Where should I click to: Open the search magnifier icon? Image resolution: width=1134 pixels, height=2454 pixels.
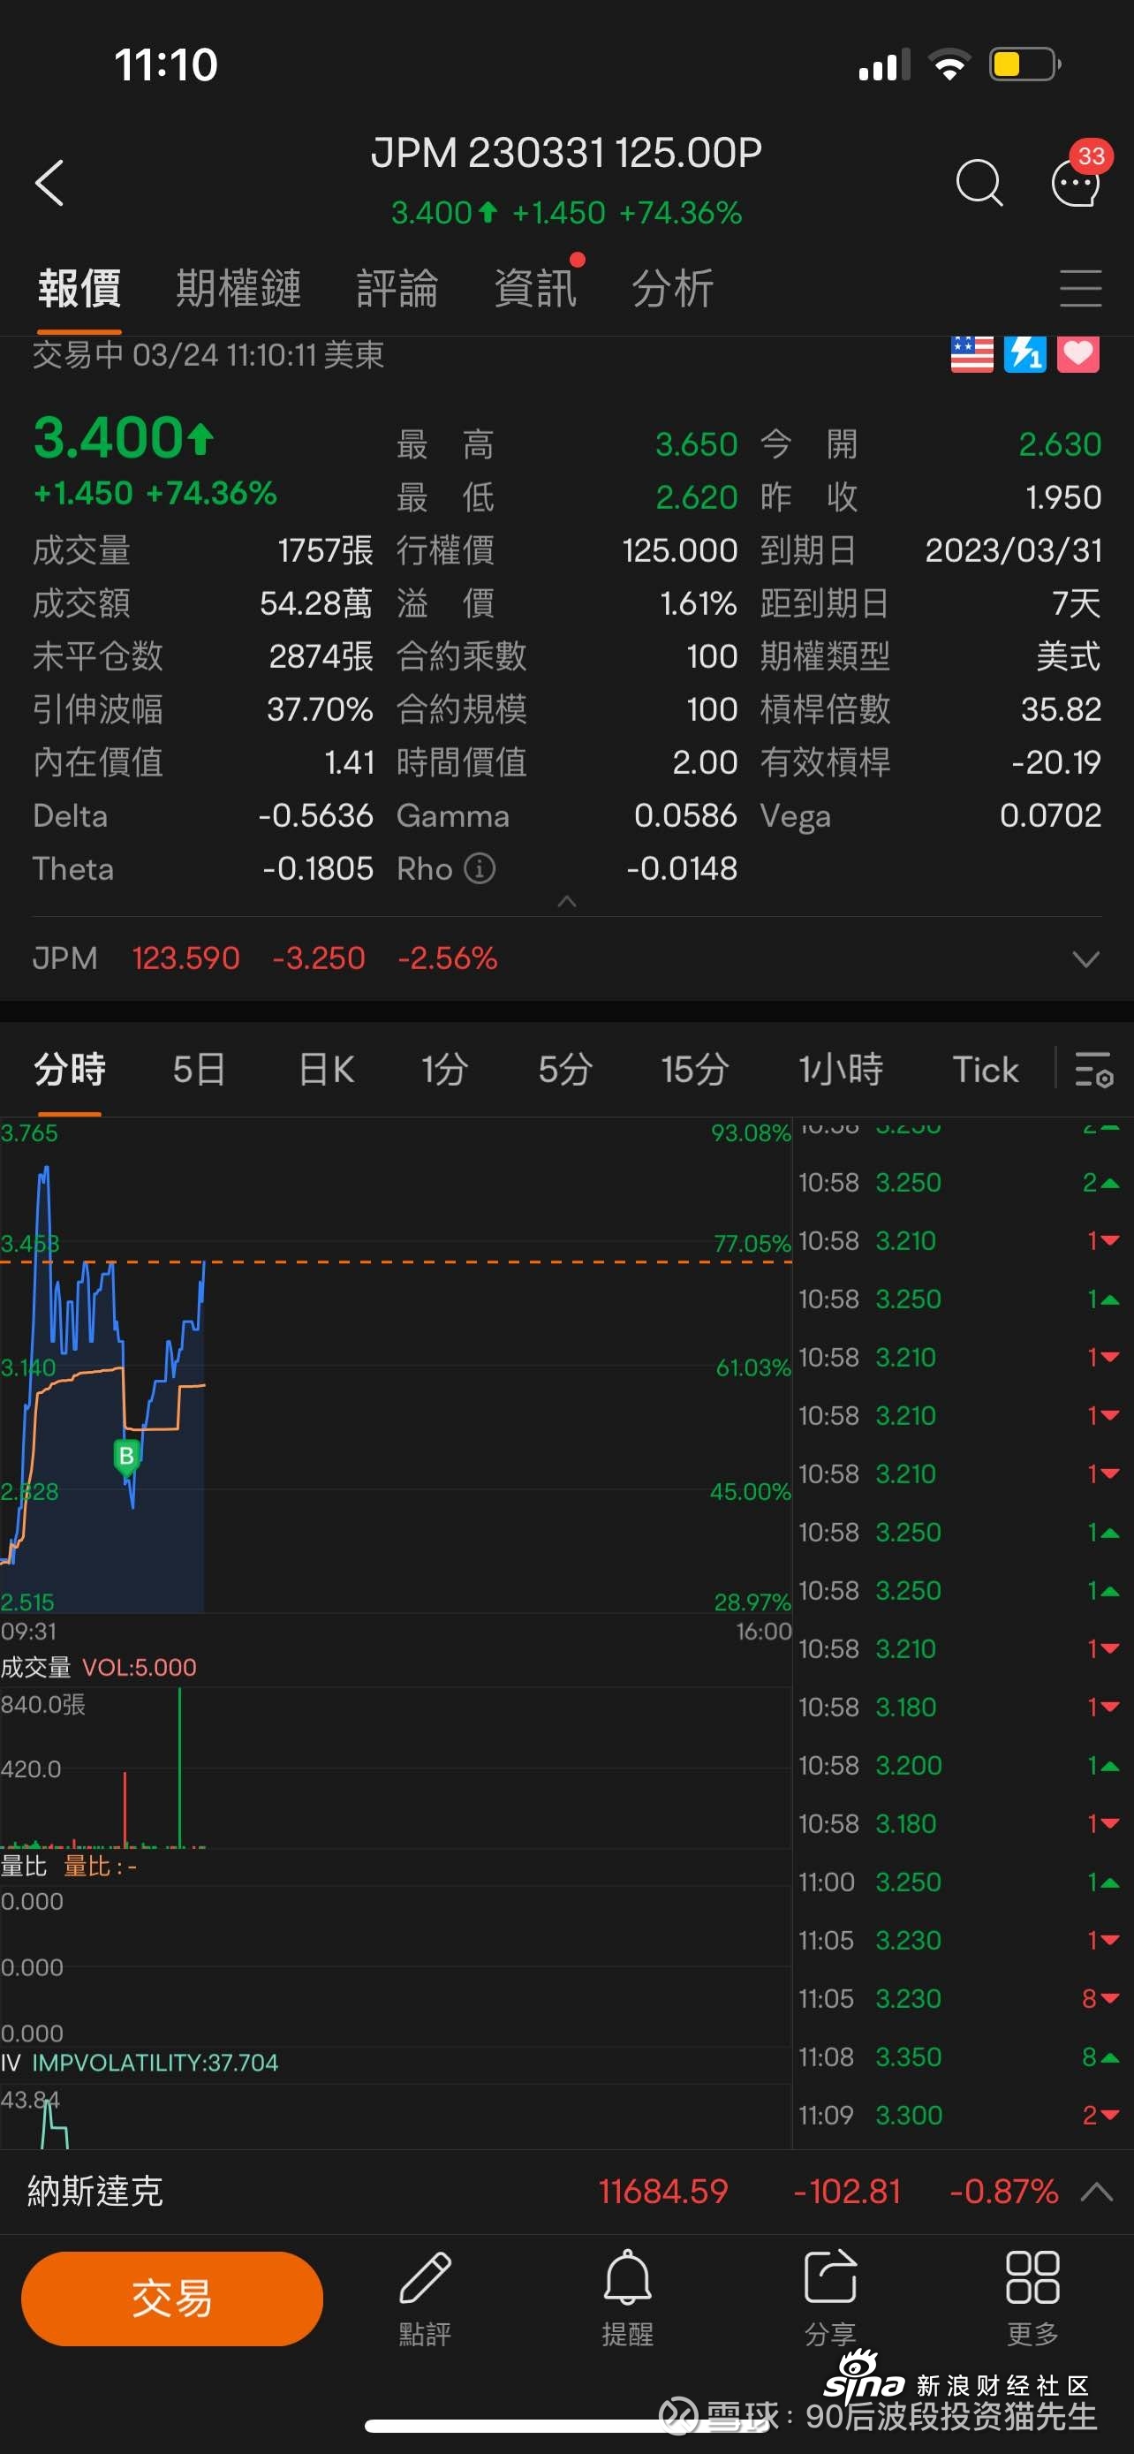(x=979, y=182)
